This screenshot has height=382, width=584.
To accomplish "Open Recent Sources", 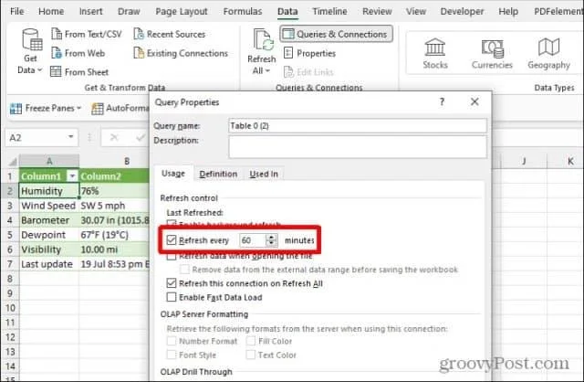I will (170, 35).
